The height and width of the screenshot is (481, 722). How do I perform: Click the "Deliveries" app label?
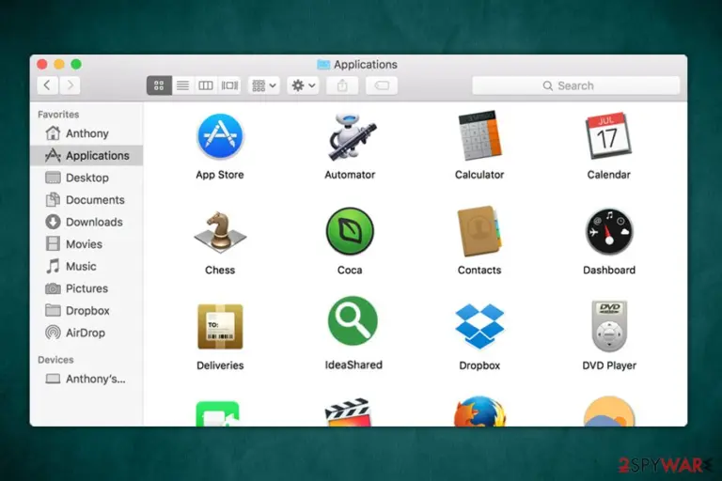tap(220, 365)
